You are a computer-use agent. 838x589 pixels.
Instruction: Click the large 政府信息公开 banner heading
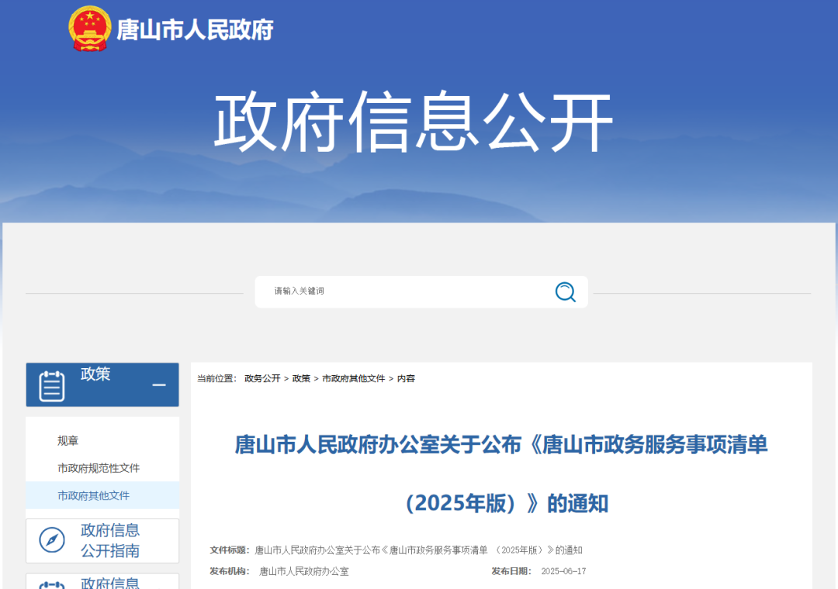[414, 122]
